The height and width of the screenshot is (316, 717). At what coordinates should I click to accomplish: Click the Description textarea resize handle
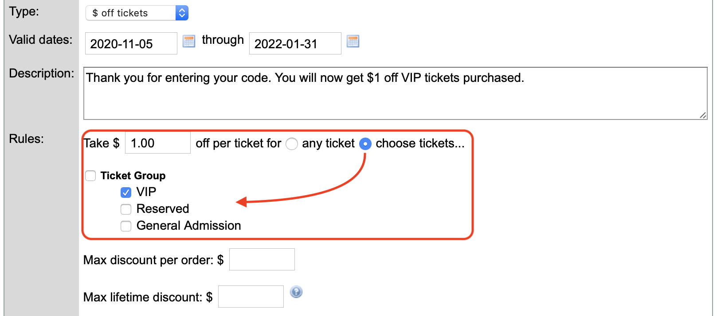point(703,116)
